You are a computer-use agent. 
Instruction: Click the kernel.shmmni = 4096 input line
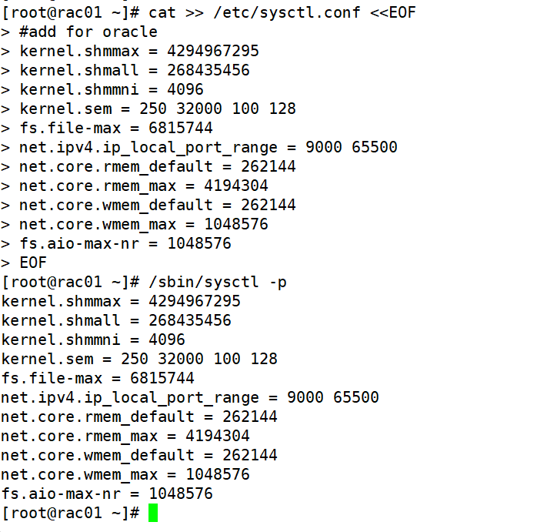pos(112,89)
